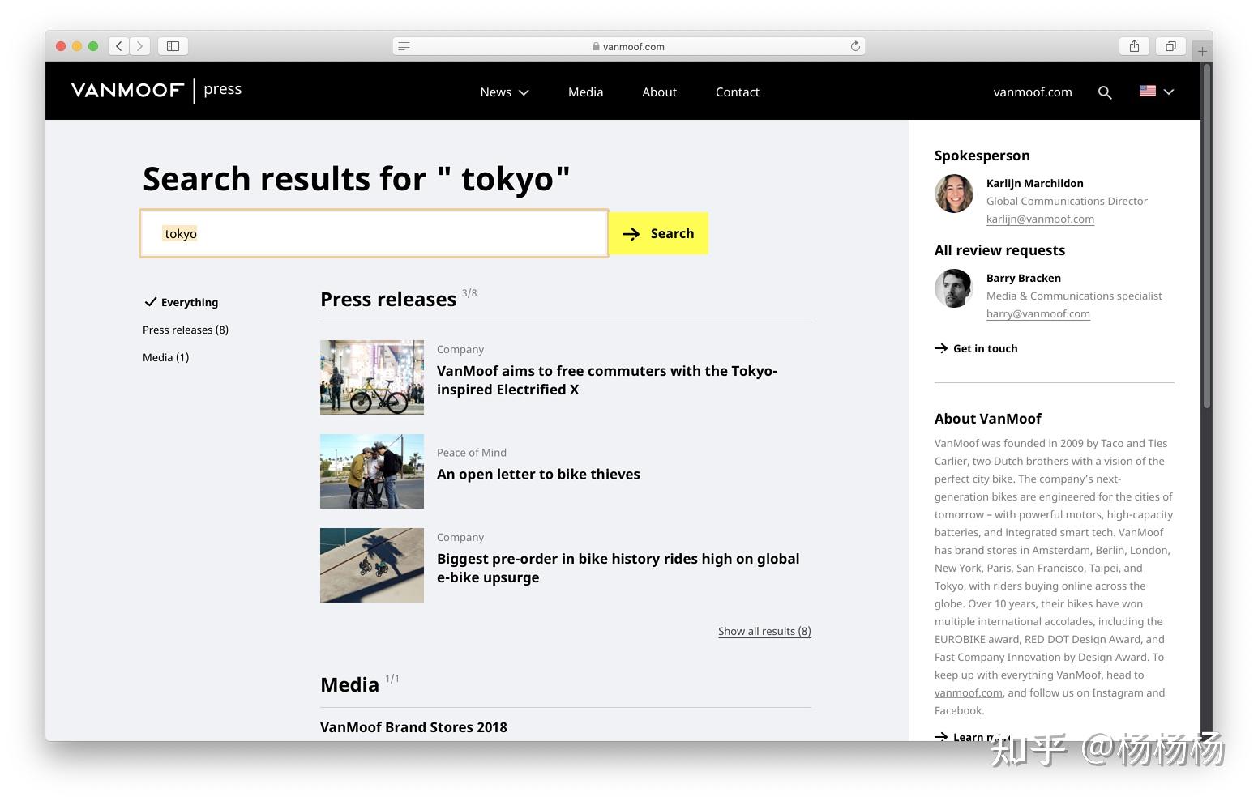Click the About VanMoof heading

point(988,419)
